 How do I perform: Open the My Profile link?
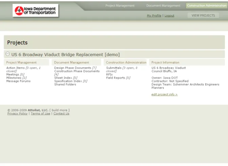pos(154,16)
